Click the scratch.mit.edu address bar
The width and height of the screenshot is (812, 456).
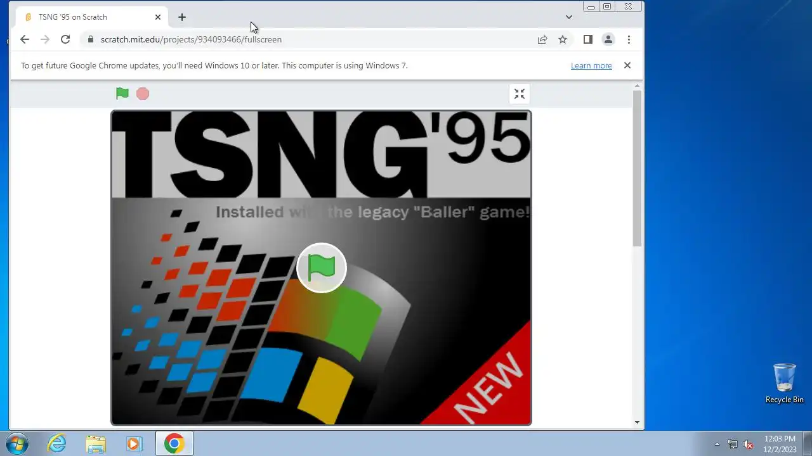pos(311,39)
